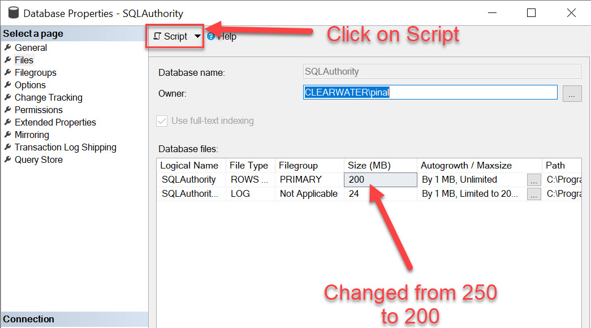Click wrench icon beside General

pos(7,48)
